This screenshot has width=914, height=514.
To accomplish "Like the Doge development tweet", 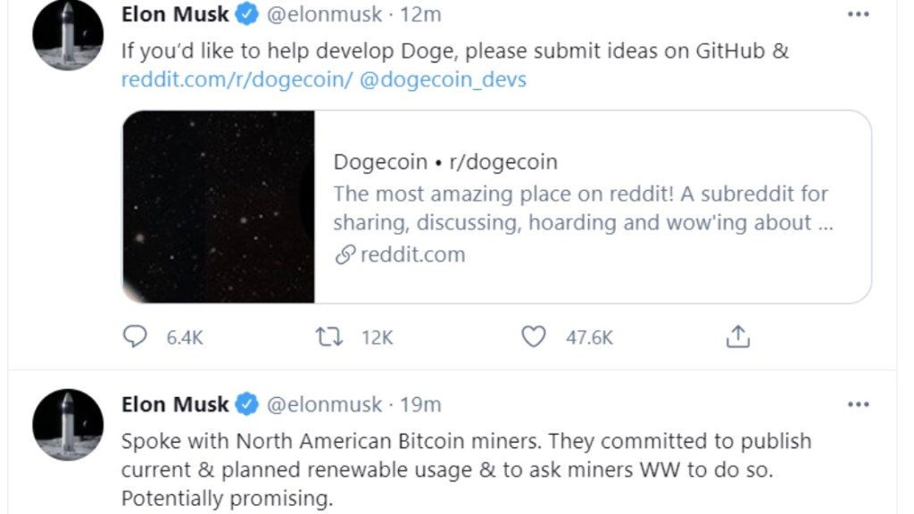I will (x=533, y=336).
